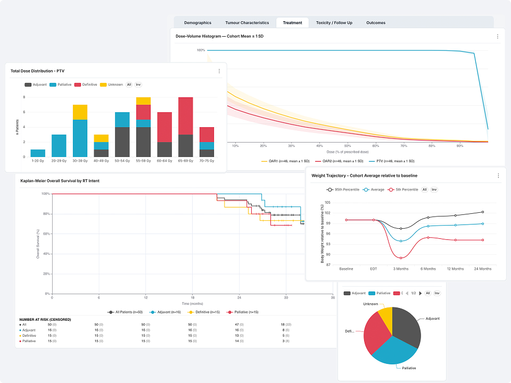Viewport: 511px width, 383px height.
Task: Click Inv in the pie chart legend
Action: [x=437, y=294]
